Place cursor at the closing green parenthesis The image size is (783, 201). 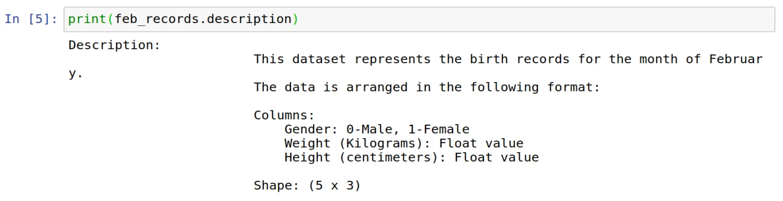coord(296,19)
